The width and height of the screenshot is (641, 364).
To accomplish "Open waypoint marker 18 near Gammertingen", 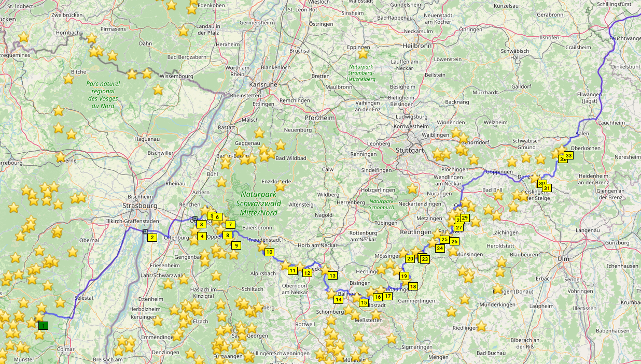I will pos(413,286).
